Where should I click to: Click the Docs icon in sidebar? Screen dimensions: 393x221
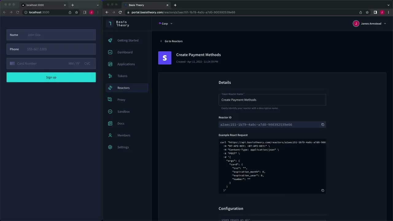pyautogui.click(x=110, y=123)
